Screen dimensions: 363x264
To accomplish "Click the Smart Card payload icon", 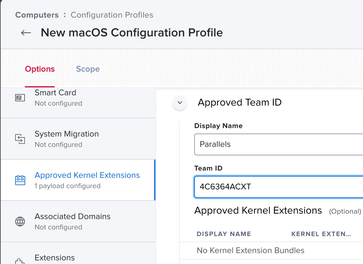I will pos(20,98).
